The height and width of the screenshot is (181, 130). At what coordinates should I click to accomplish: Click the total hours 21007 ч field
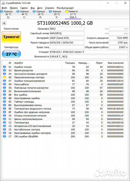coord(119,47)
